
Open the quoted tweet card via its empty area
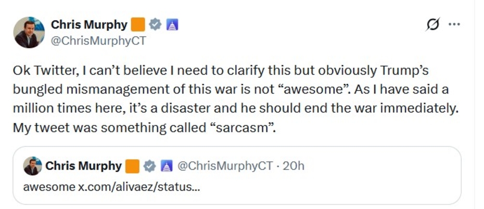tap(354, 182)
